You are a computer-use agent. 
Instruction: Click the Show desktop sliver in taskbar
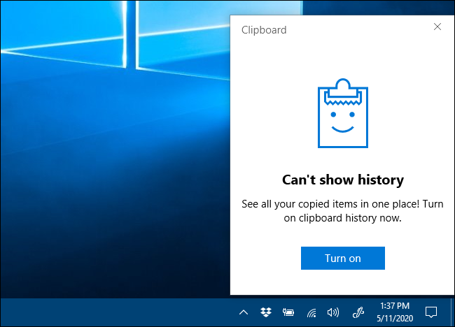pos(452,312)
